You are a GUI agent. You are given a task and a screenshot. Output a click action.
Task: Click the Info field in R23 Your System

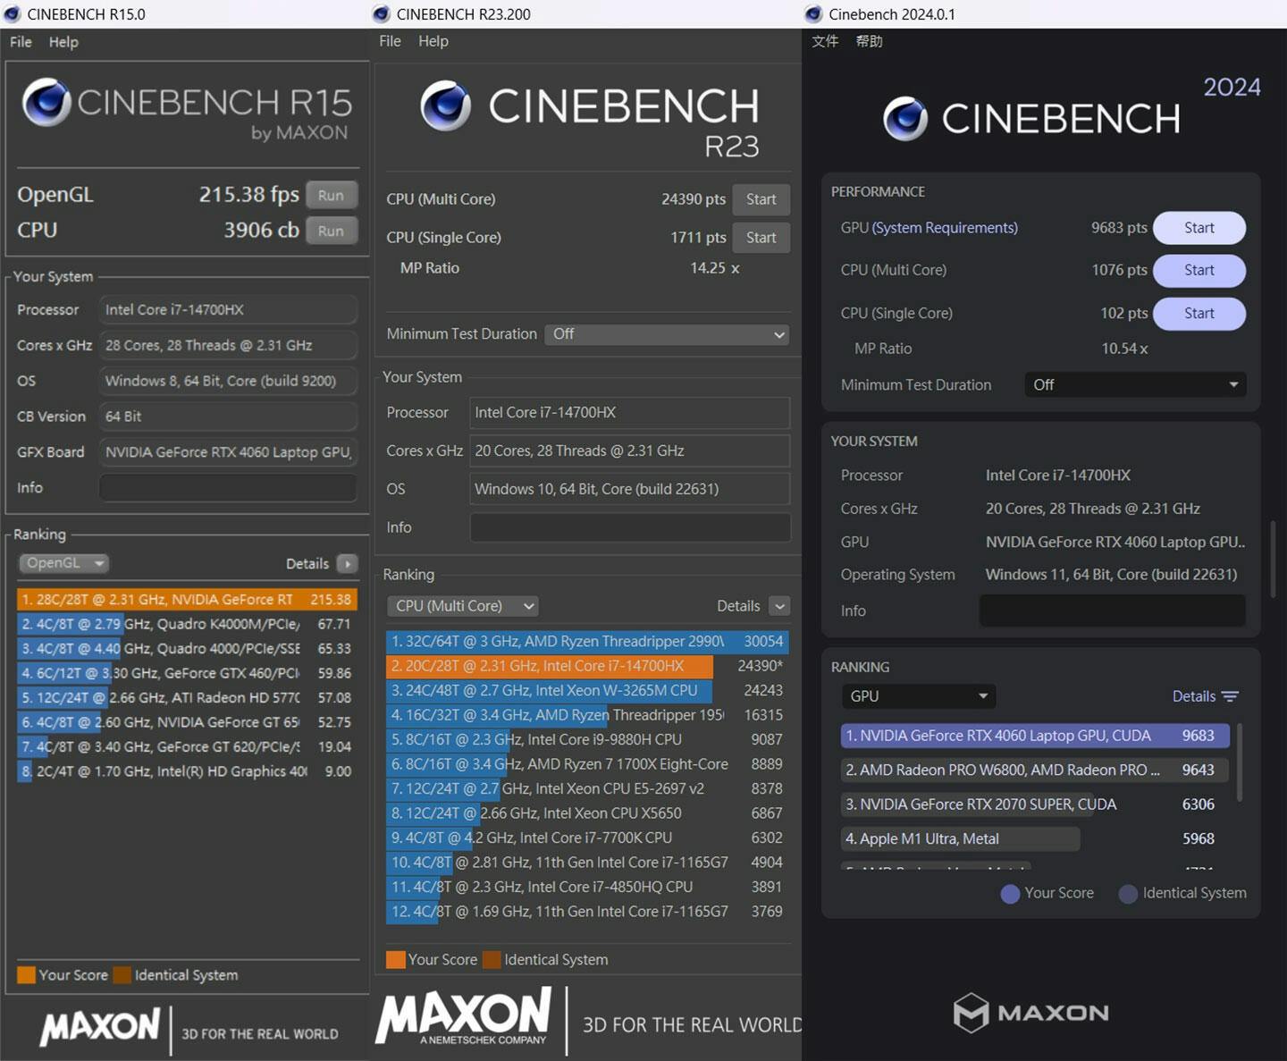[x=630, y=527]
